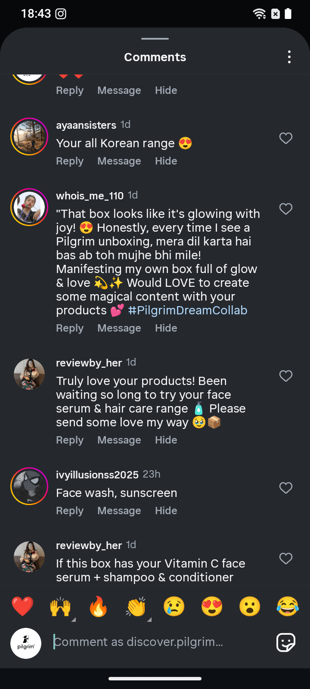This screenshot has width=310, height=689.
Task: Tap the comments sheet drag handle
Action: click(155, 39)
